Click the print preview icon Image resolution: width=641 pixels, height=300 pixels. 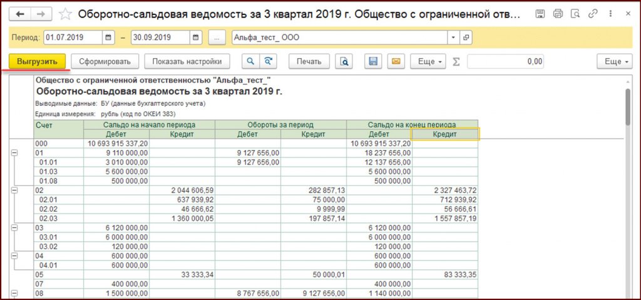pos(344,61)
